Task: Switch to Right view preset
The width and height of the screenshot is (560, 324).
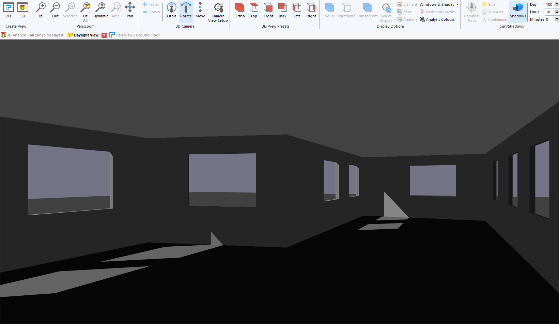Action: 311,10
